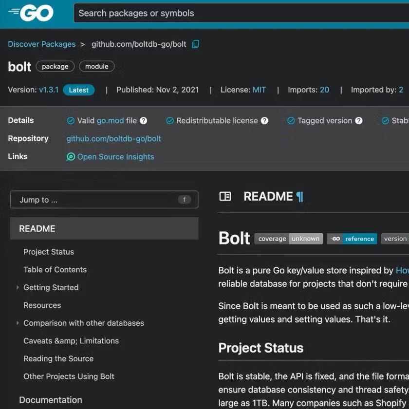Viewport: 409px width, 409px height.
Task: Click the 'f' keyboard shortcut badge
Action: 185,200
